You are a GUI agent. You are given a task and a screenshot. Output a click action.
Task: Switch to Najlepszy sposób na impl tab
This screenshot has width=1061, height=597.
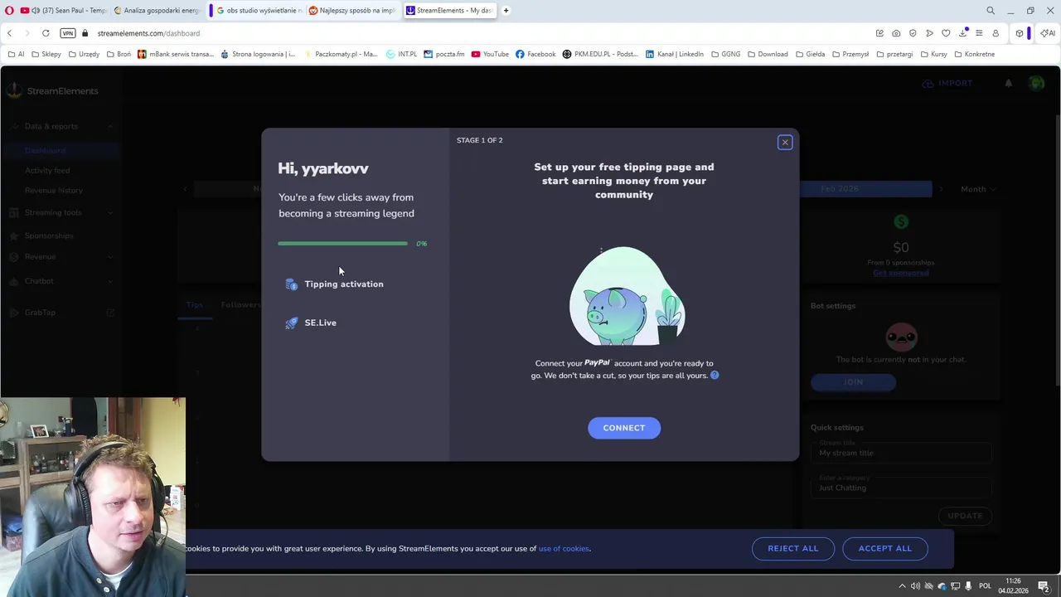pos(352,11)
